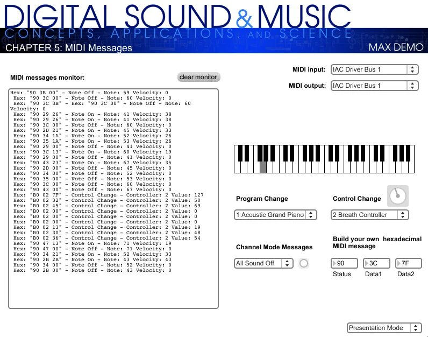
Task: Click the Data1 label
Action: [x=373, y=274]
